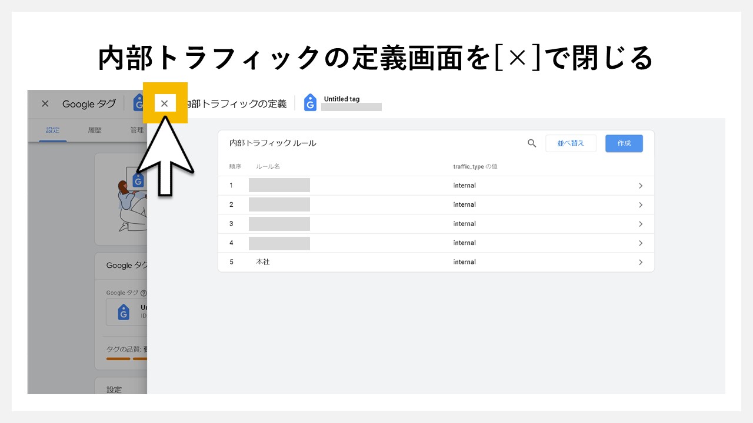Click the Untitled tag name label
The image size is (753, 423).
[x=341, y=99]
